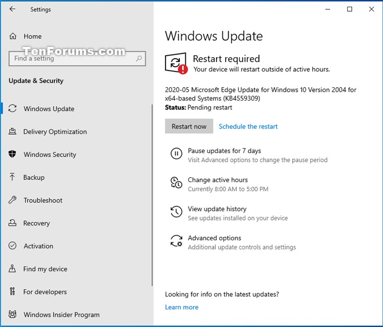Click the Settings window title

pyautogui.click(x=40, y=10)
